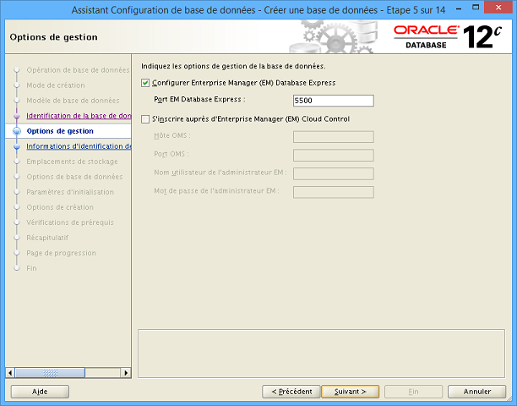Click the empty message area at bottom
This screenshot has height=406, width=517.
coord(322,354)
